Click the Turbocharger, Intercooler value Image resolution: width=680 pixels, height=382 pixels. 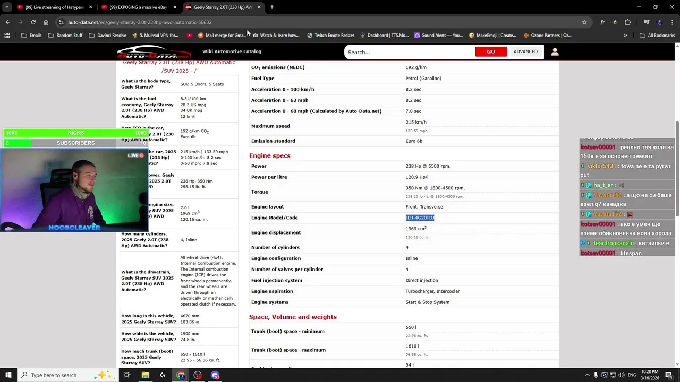pyautogui.click(x=432, y=291)
